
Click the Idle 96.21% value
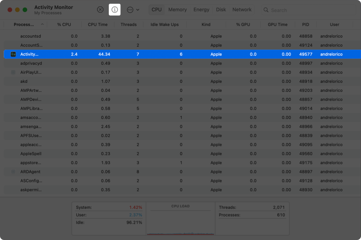pos(134,223)
